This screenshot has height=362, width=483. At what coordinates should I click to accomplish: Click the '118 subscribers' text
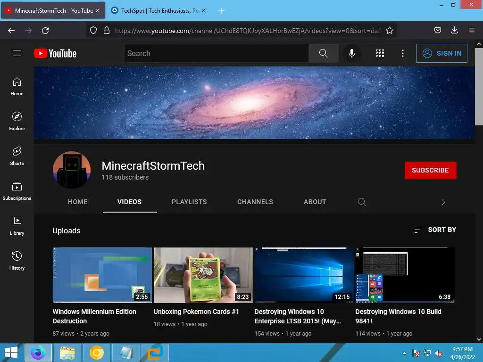(x=125, y=177)
